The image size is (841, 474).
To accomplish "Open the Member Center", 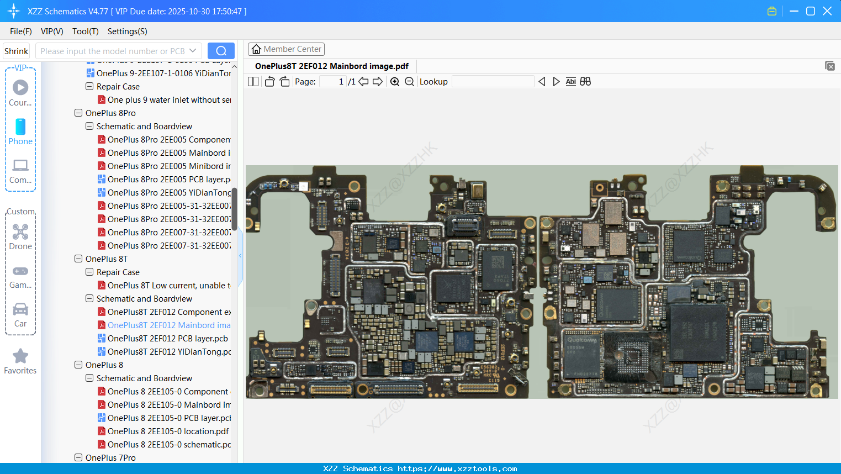I will 286,49.
